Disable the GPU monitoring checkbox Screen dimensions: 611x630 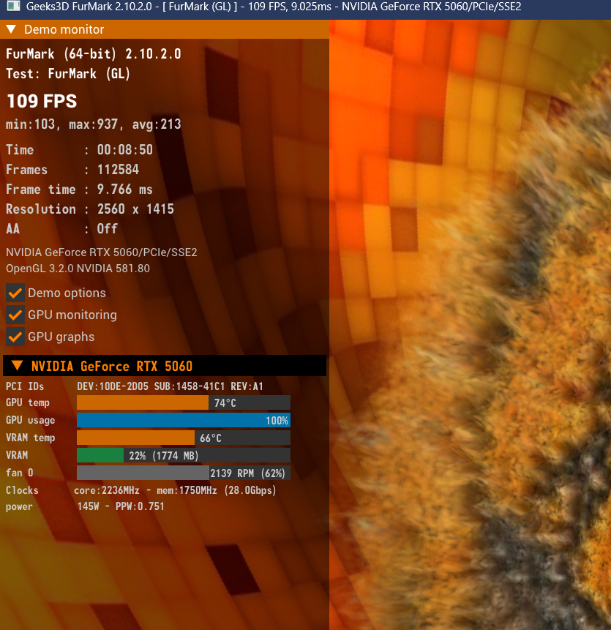15,315
